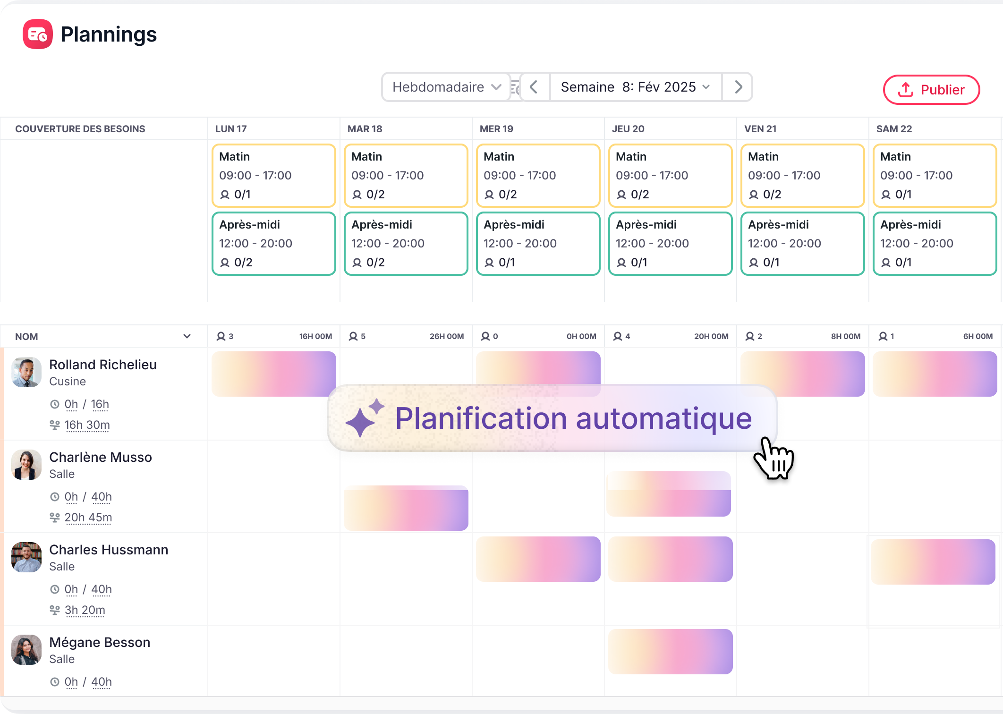Click the filter icon beside Hebdomadaire
1003x714 pixels.
click(x=516, y=87)
